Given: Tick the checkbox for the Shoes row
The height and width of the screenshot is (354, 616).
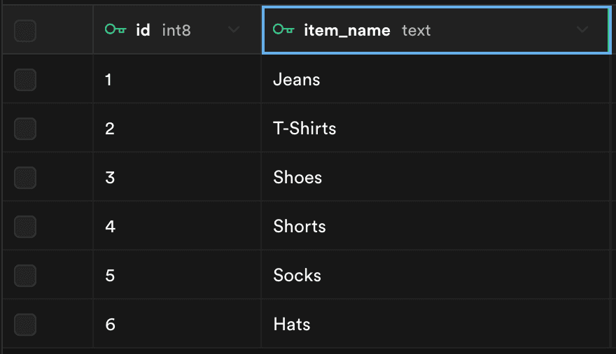Looking at the screenshot, I should click(25, 178).
